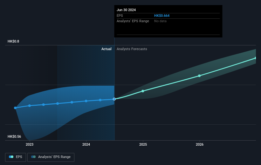The height and width of the screenshot is (165, 261).
Task: Click the HK$0.8 y-axis label
Action: point(13,41)
